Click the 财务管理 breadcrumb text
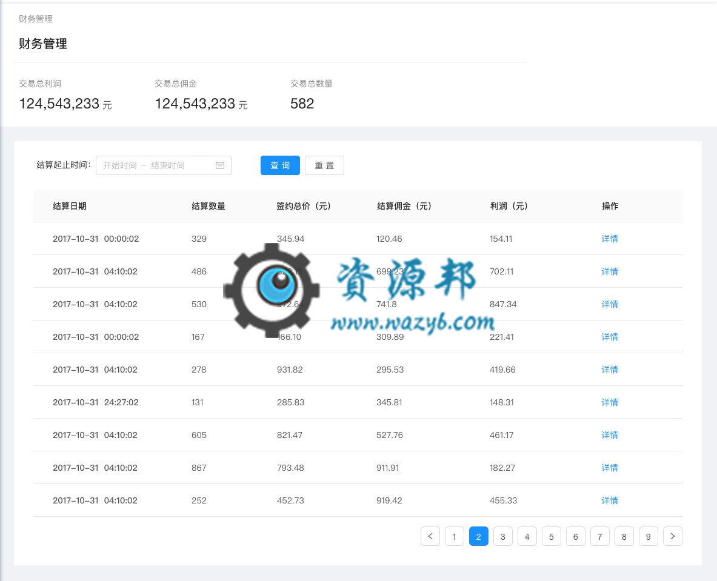 click(36, 19)
